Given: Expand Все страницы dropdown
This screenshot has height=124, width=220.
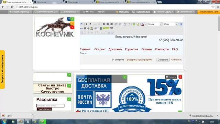Looking at the screenshot, I should point(69,12).
